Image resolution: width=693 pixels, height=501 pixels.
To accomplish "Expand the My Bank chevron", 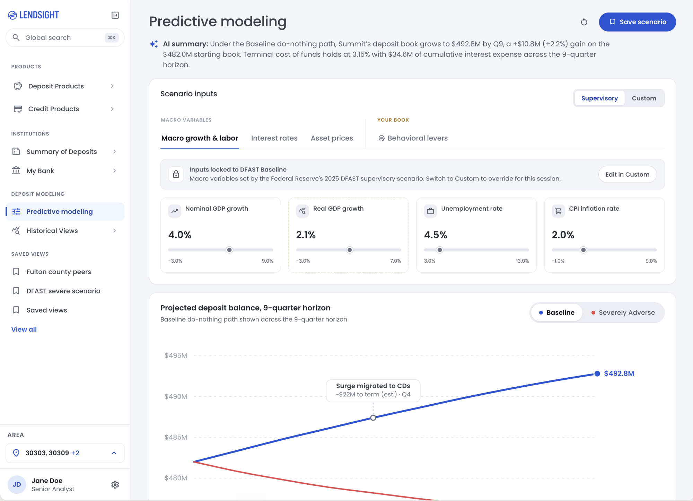I will coord(114,170).
